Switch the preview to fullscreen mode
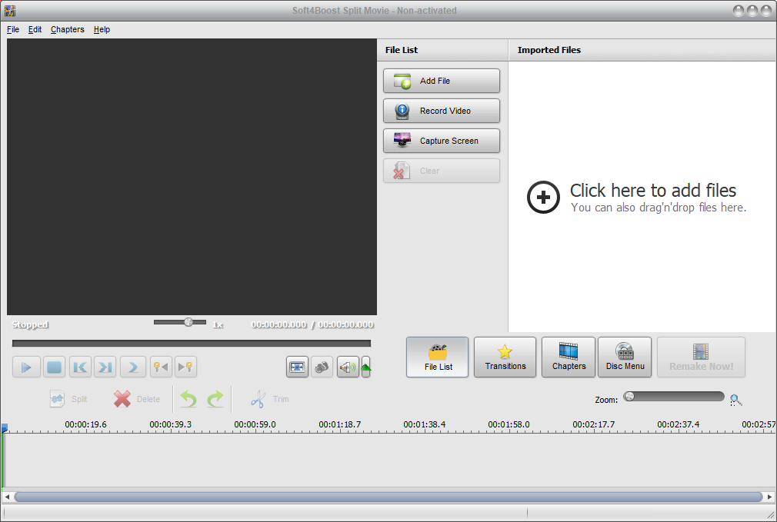Viewport: 777px width, 522px height. (x=297, y=367)
